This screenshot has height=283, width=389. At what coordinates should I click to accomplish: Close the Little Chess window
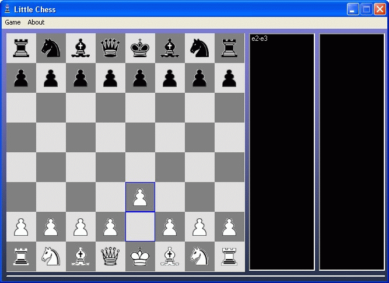click(380, 9)
